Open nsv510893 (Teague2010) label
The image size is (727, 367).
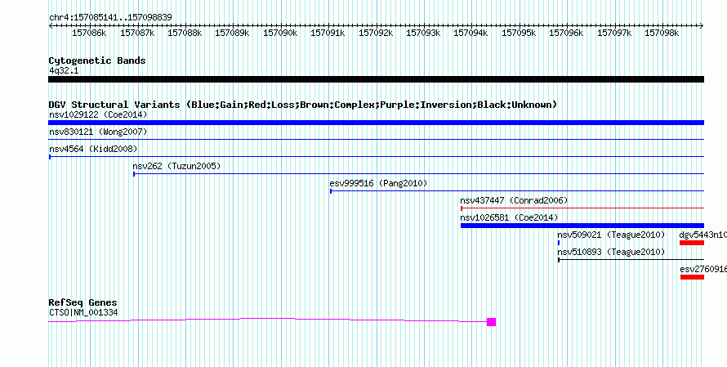click(x=611, y=252)
